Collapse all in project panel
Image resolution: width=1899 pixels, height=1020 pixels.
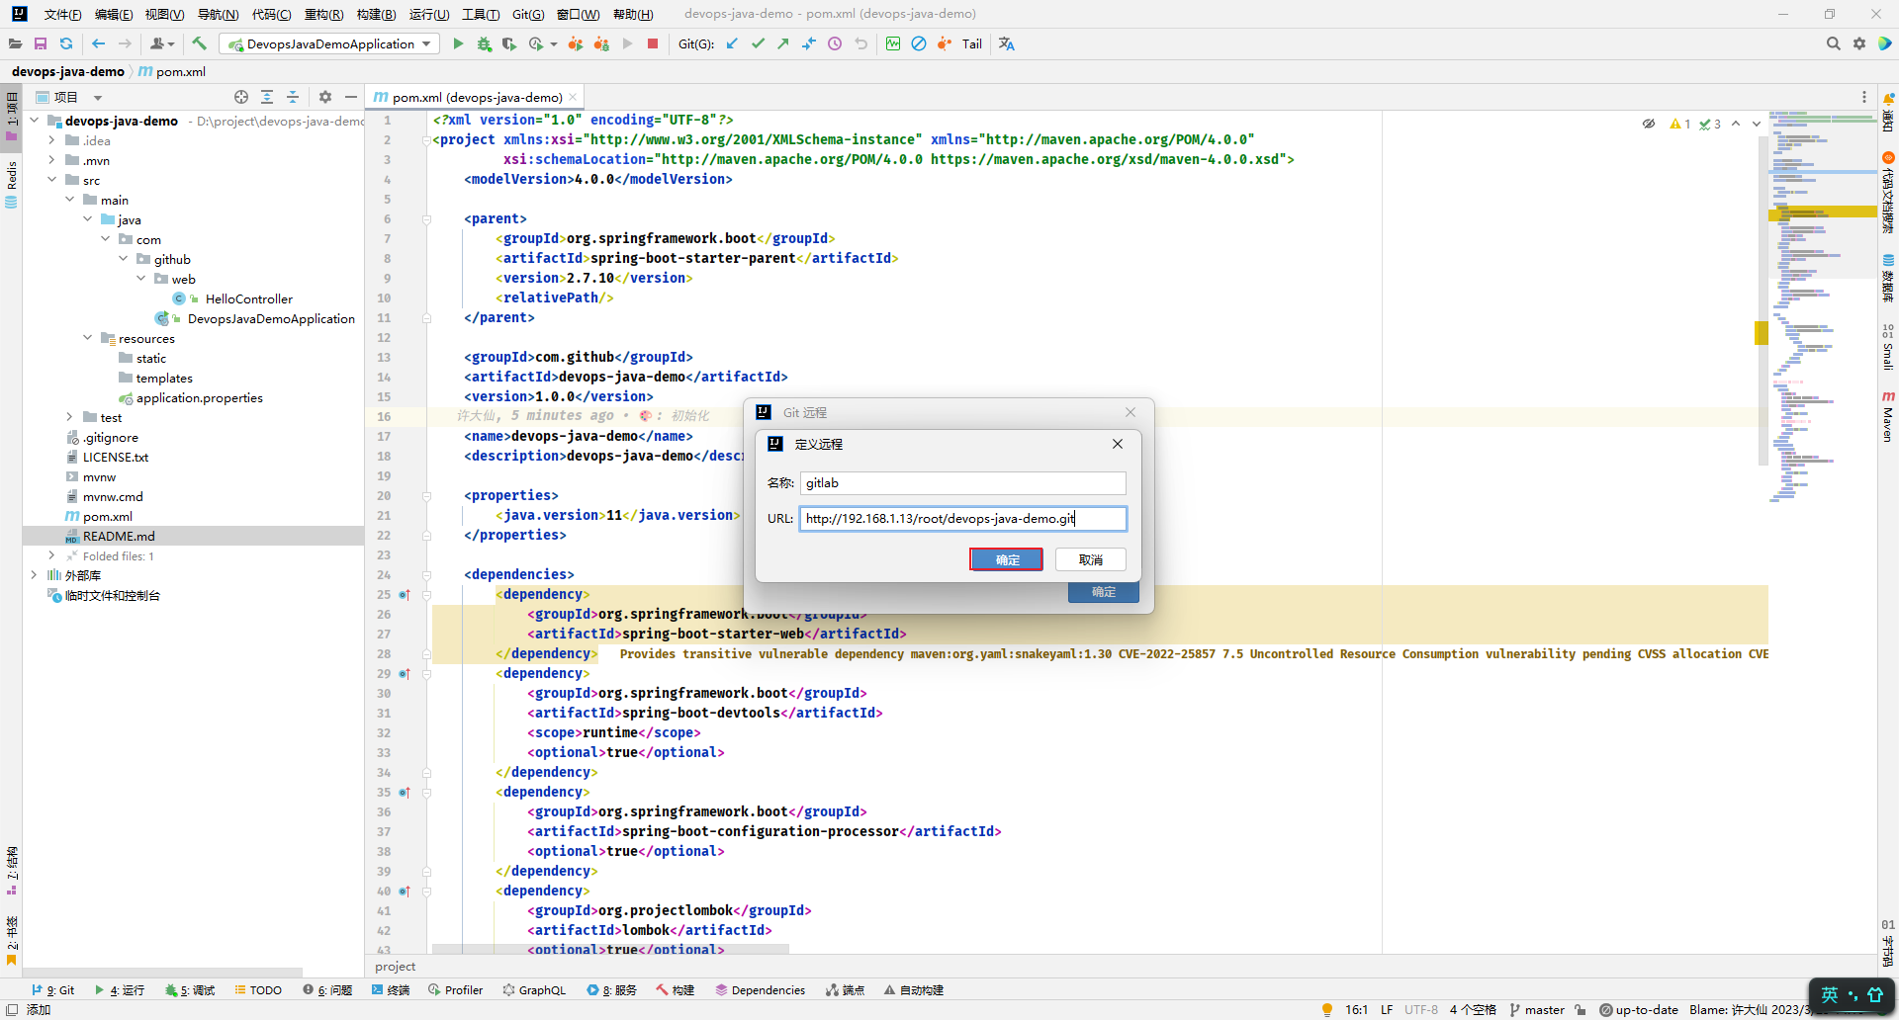pyautogui.click(x=293, y=97)
